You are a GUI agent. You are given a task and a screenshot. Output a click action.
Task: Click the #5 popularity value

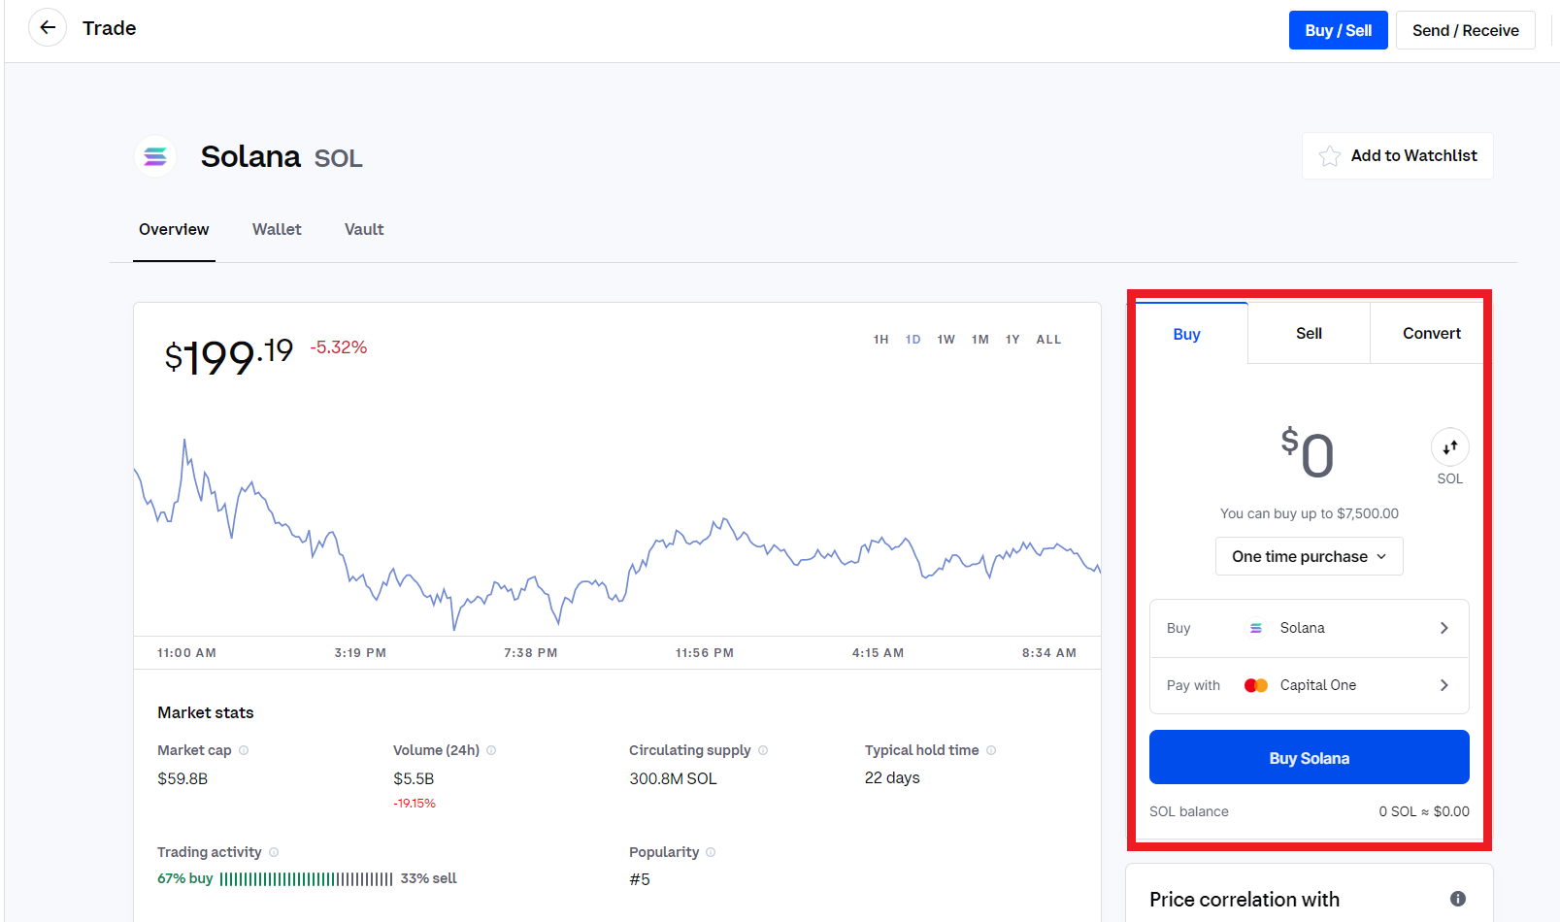640,879
